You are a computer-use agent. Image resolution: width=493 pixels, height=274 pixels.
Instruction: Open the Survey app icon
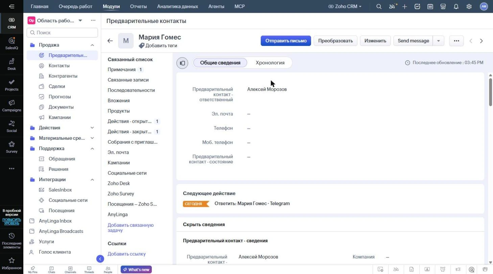11,147
